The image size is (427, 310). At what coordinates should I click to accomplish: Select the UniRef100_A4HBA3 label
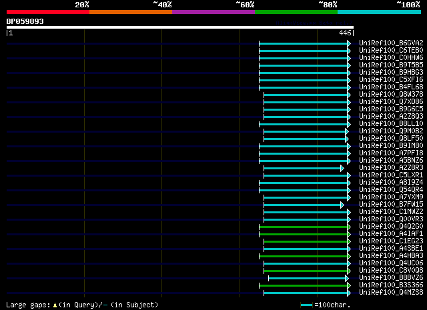click(391, 256)
